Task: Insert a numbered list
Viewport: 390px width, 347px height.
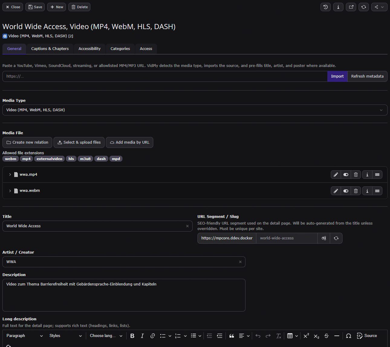Action: pos(178,336)
